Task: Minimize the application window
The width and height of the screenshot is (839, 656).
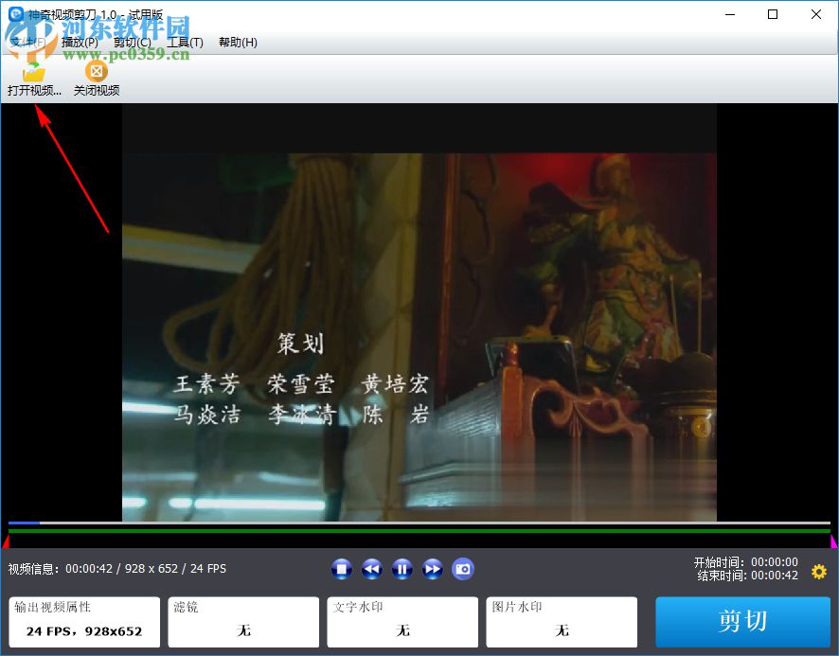Action: pos(730,14)
